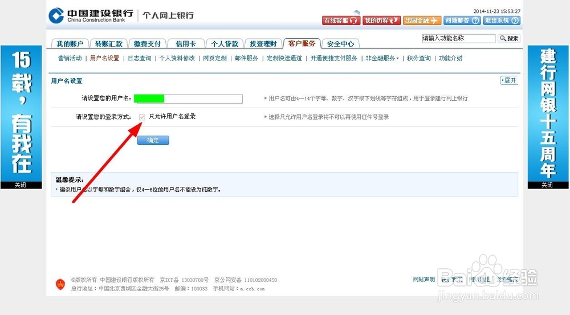
Task: Expand 非金融服务 dropdown menu
Action: [x=382, y=58]
